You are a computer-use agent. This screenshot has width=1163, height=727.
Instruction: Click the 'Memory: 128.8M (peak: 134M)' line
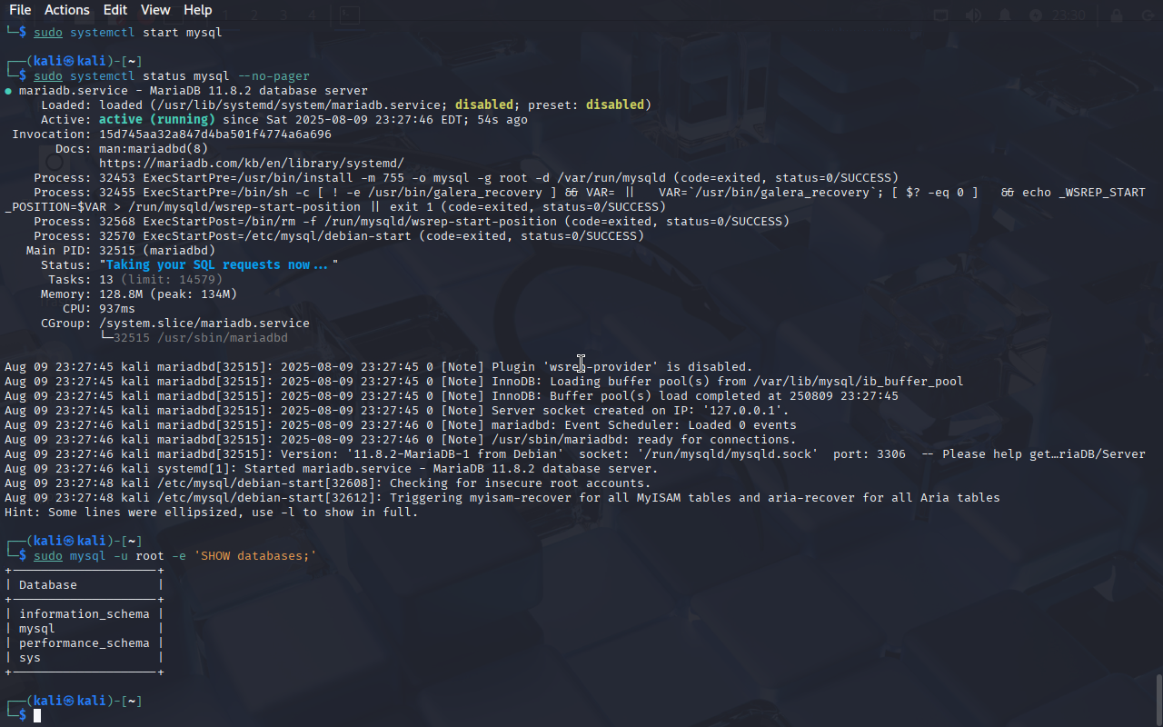click(139, 294)
